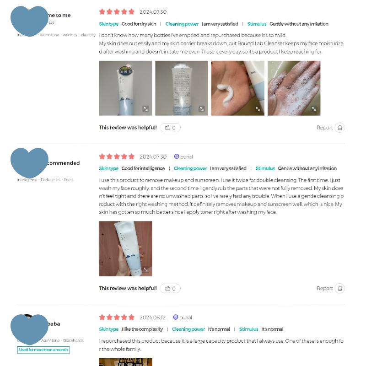The image size is (366, 366).
Task: Expand the front-of-tube product photo
Action: click(x=145, y=109)
